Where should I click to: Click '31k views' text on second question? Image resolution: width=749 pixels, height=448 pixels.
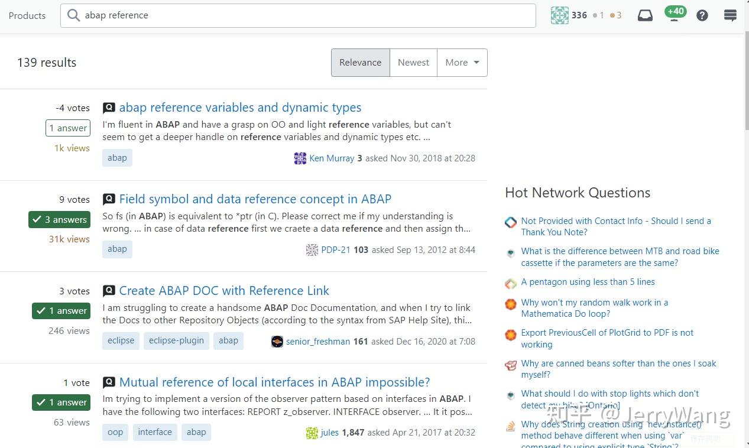pos(69,239)
